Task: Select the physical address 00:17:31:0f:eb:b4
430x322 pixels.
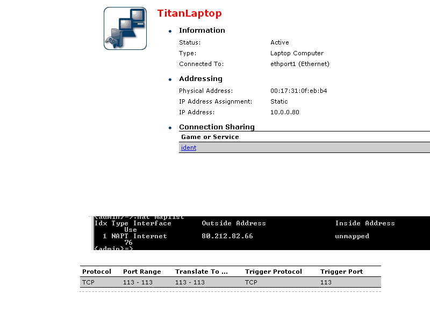Action: point(299,91)
